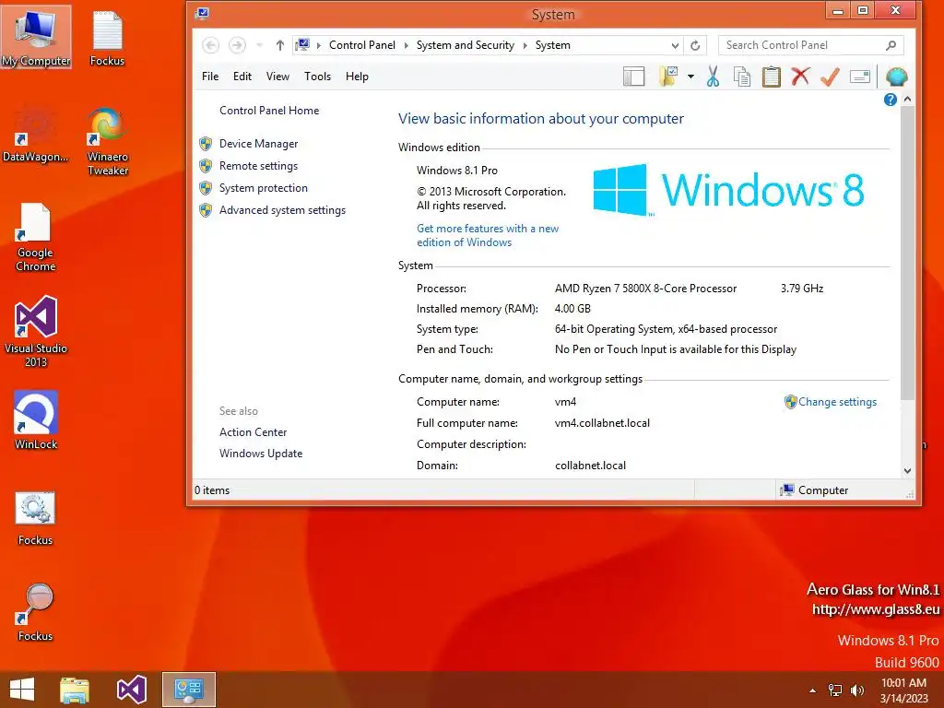
Task: Open the Tools menu
Action: tap(317, 77)
